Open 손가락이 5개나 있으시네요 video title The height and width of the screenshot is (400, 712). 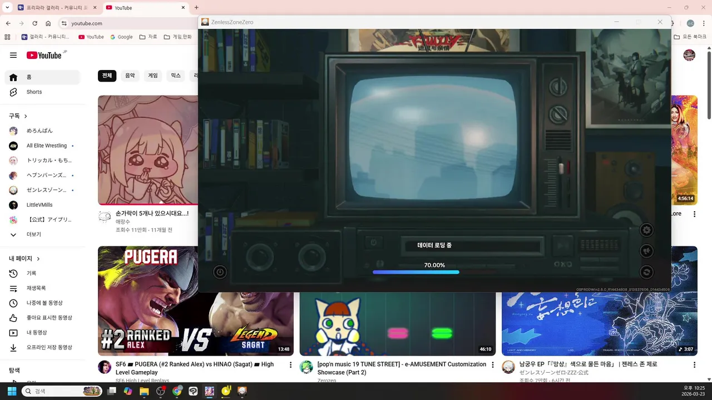tap(152, 213)
